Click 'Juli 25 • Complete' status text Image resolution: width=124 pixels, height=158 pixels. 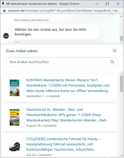point(39,155)
